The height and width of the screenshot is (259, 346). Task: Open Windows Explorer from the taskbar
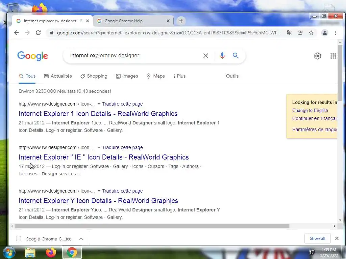point(30,253)
